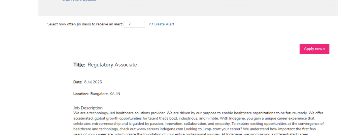Screen dimensions: 338x135
Task: Click the gray search options panel background
Action: click(188, 8)
